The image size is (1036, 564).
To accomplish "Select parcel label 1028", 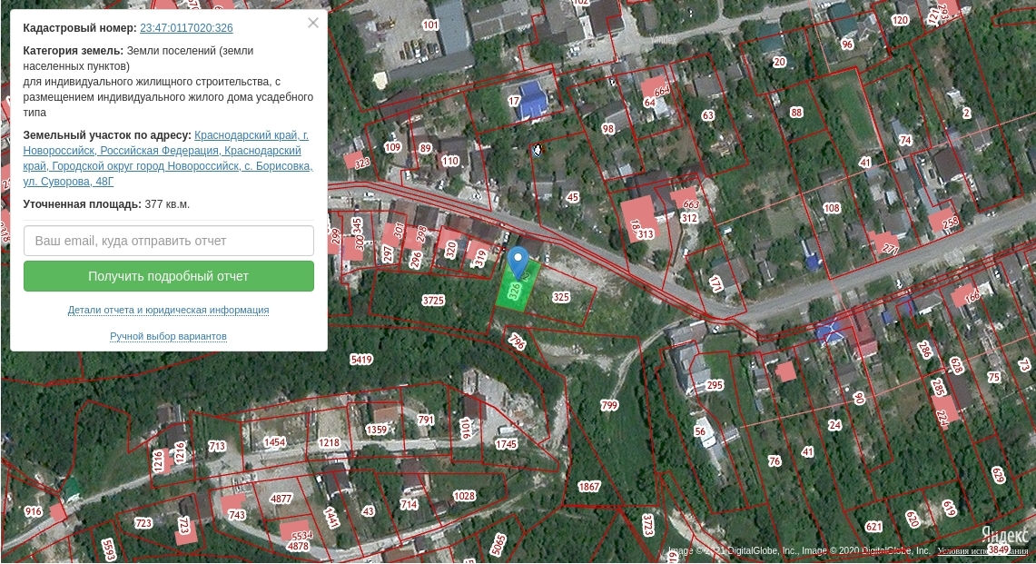I will [x=464, y=496].
